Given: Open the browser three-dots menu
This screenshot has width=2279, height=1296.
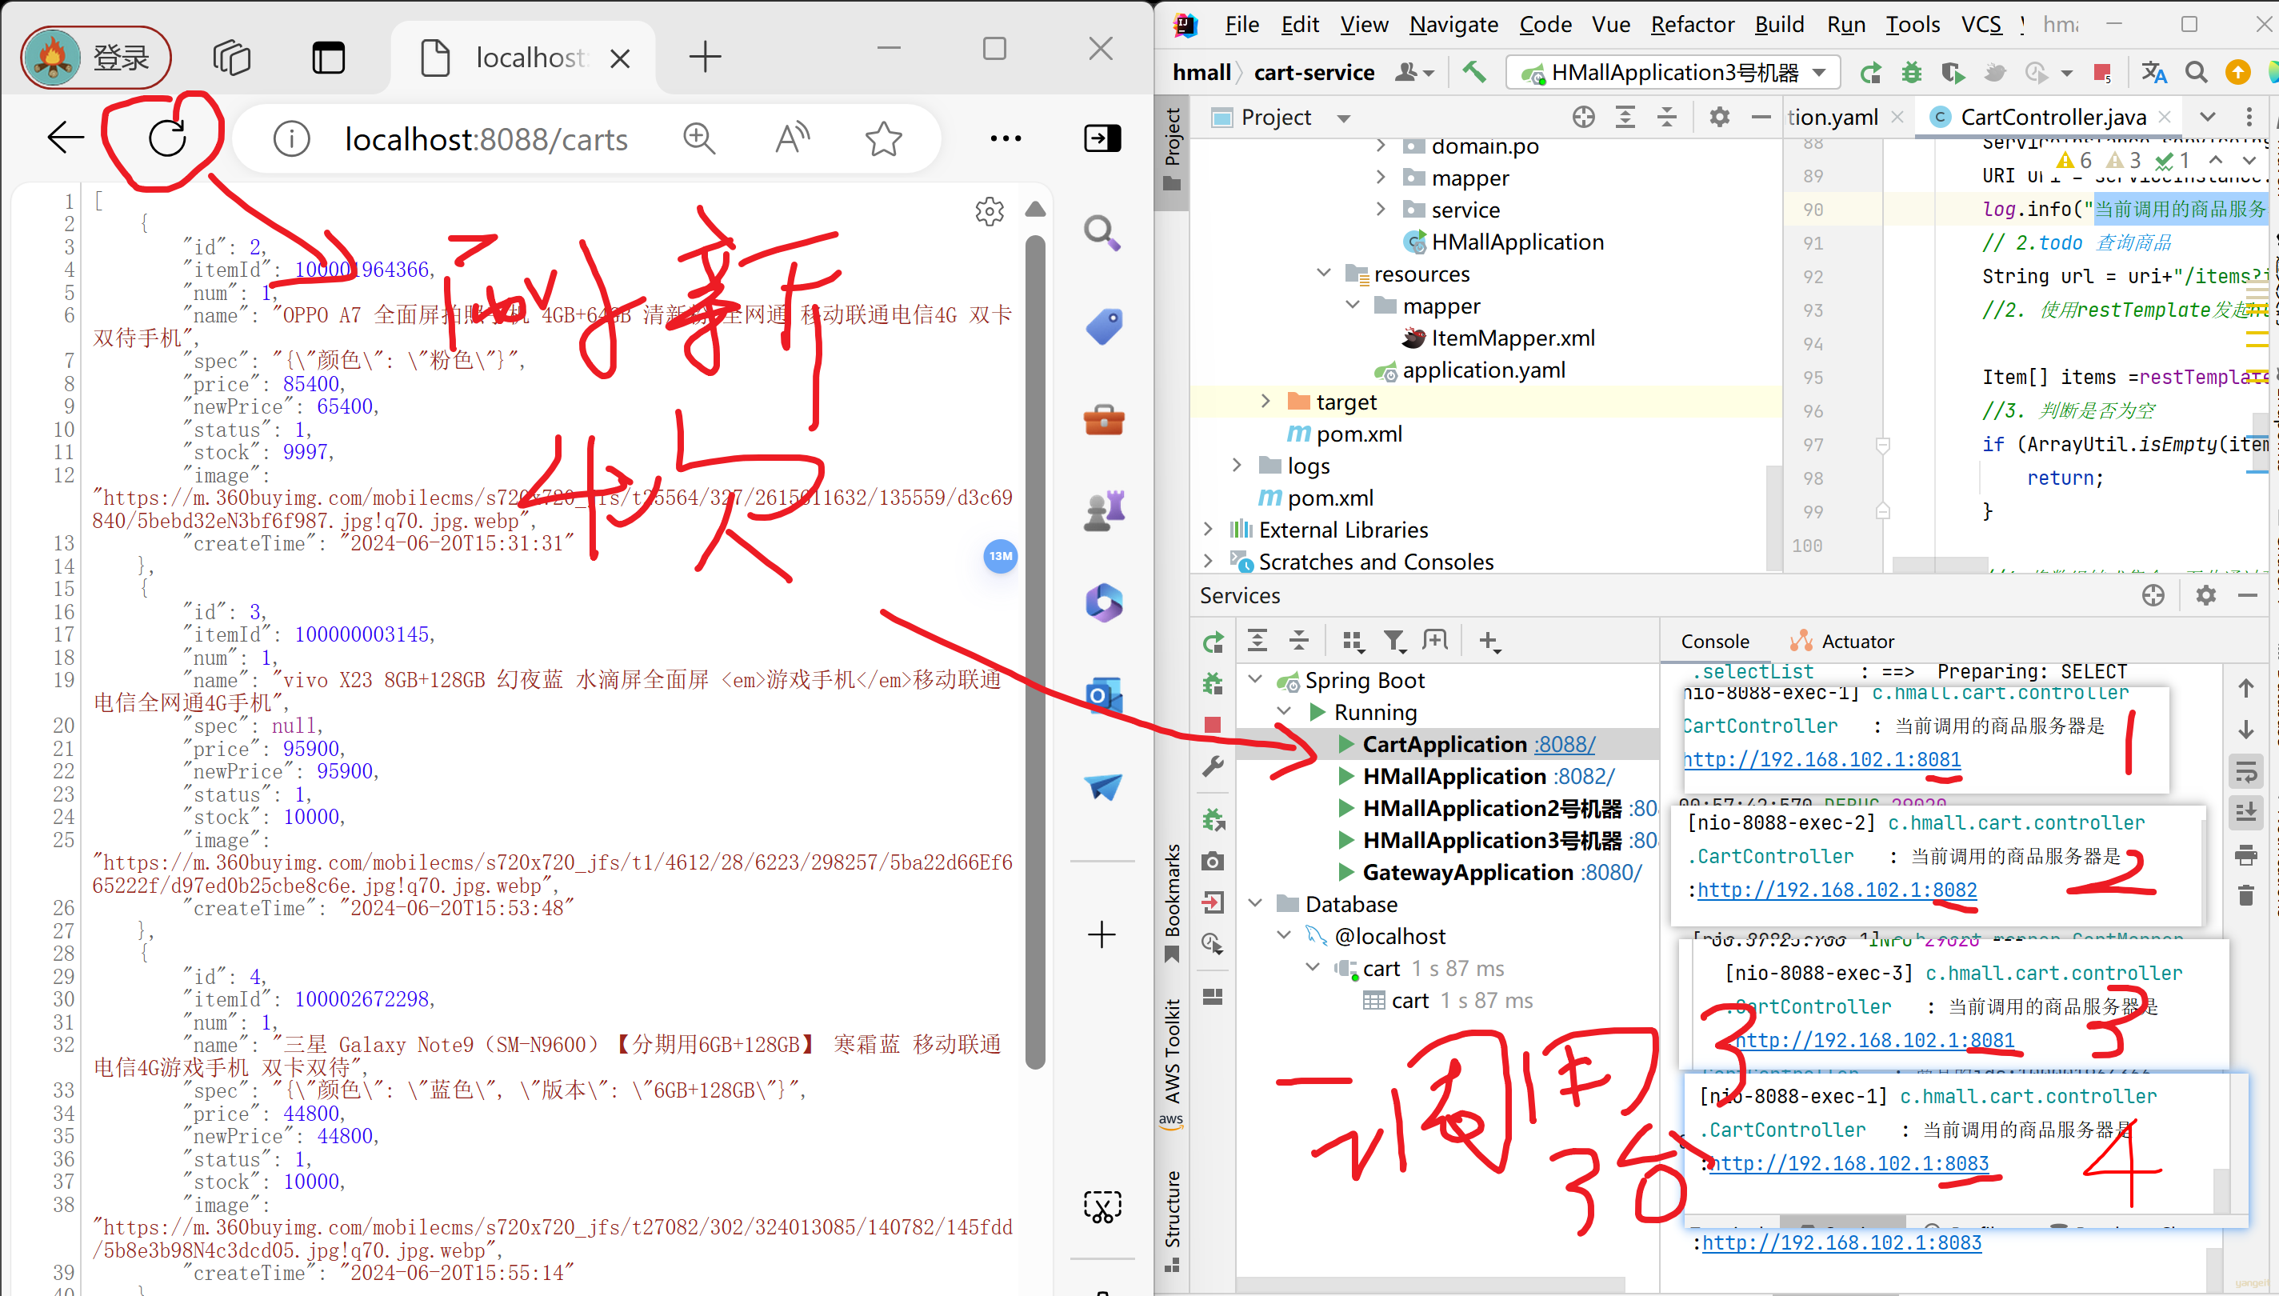Looking at the screenshot, I should [1006, 138].
